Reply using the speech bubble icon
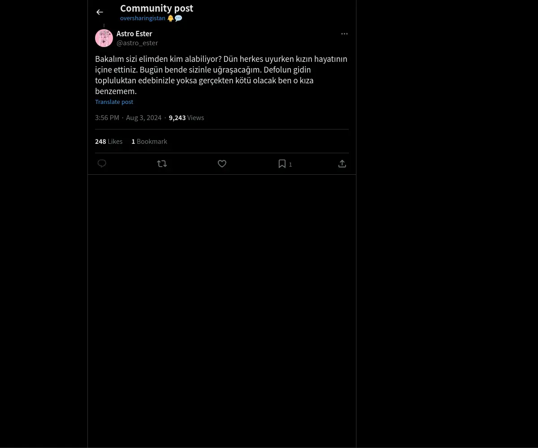Viewport: 538px width, 448px height. [x=102, y=164]
